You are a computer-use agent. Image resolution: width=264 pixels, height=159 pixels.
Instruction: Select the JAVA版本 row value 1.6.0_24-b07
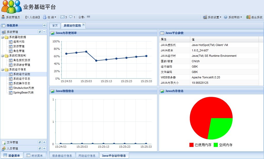[x=200, y=50]
